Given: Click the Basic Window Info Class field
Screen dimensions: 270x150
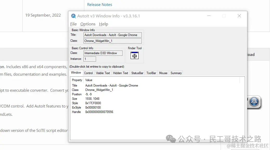Looking at the screenshot, I should [113, 41].
